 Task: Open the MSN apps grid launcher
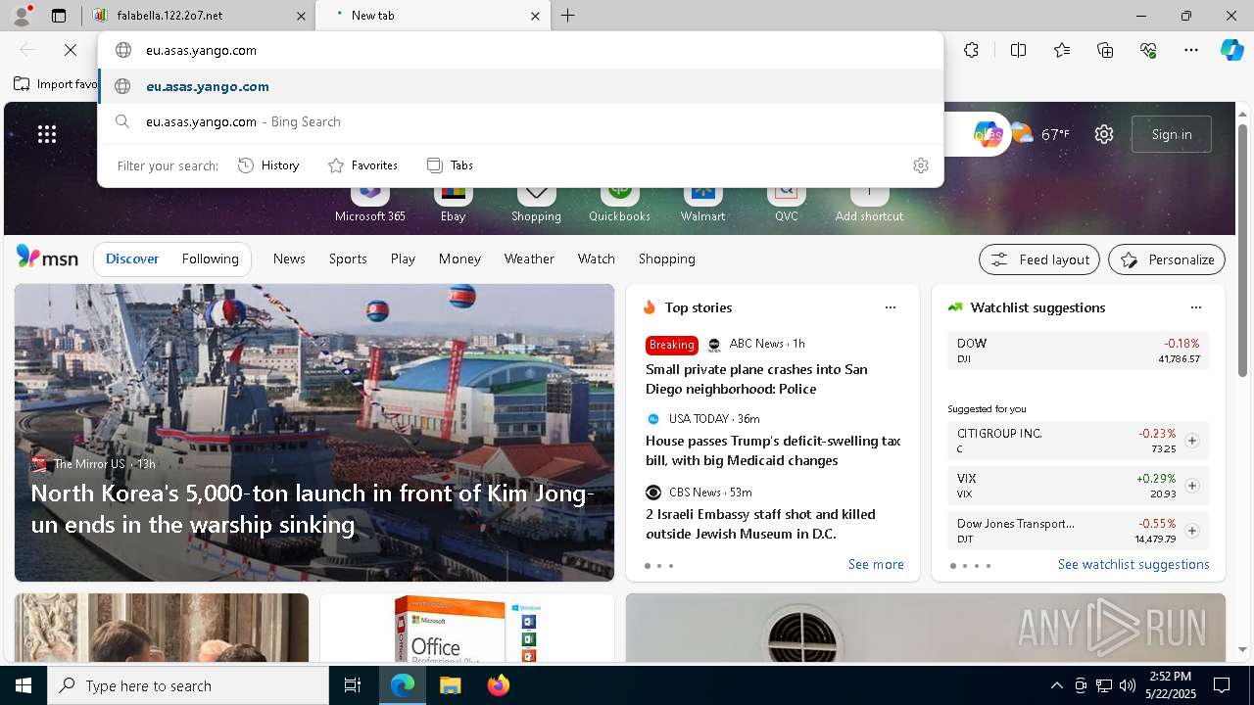coord(47,134)
